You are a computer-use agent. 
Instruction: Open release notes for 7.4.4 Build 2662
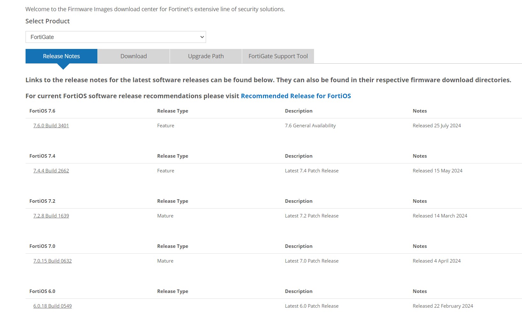point(51,171)
